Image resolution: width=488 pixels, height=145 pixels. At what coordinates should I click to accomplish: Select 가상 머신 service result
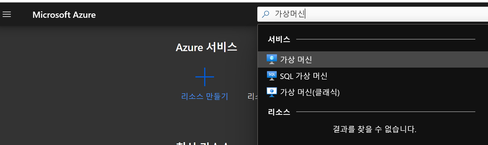pos(373,60)
